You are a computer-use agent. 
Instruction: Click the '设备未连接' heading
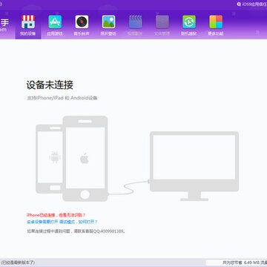(50, 85)
